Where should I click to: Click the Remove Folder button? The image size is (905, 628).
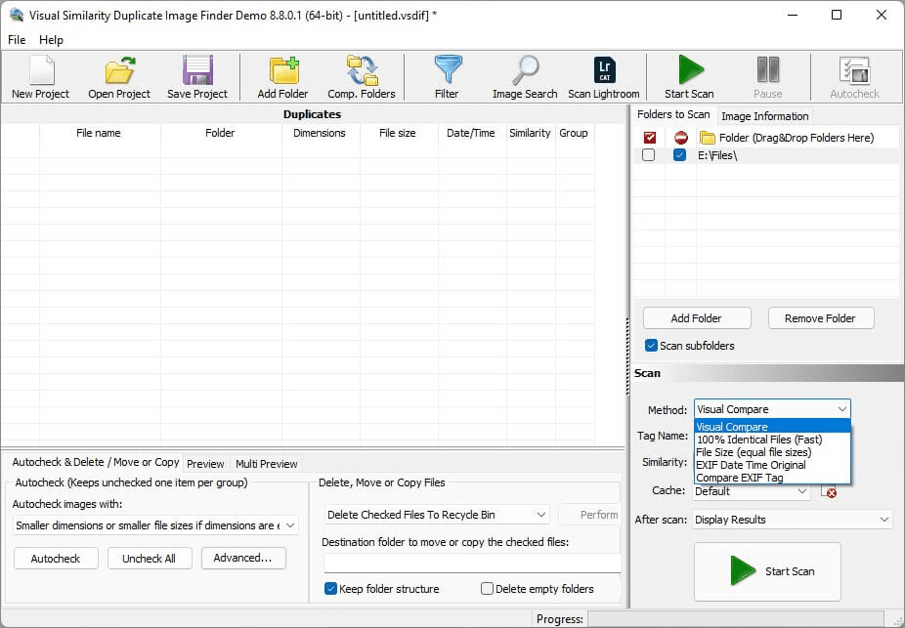pos(820,317)
